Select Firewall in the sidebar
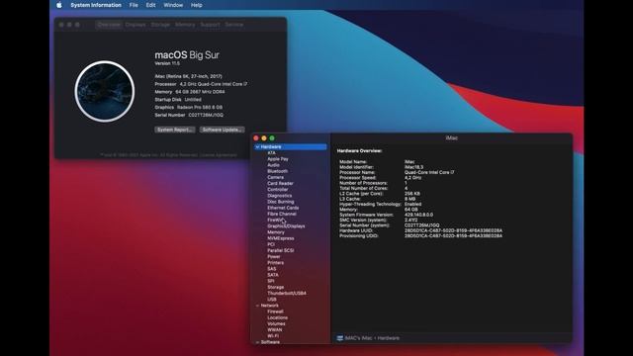633x356 pixels. coord(275,311)
